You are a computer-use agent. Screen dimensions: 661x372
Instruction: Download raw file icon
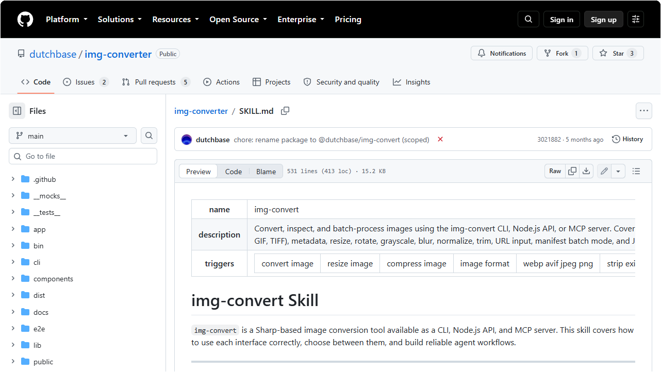586,171
